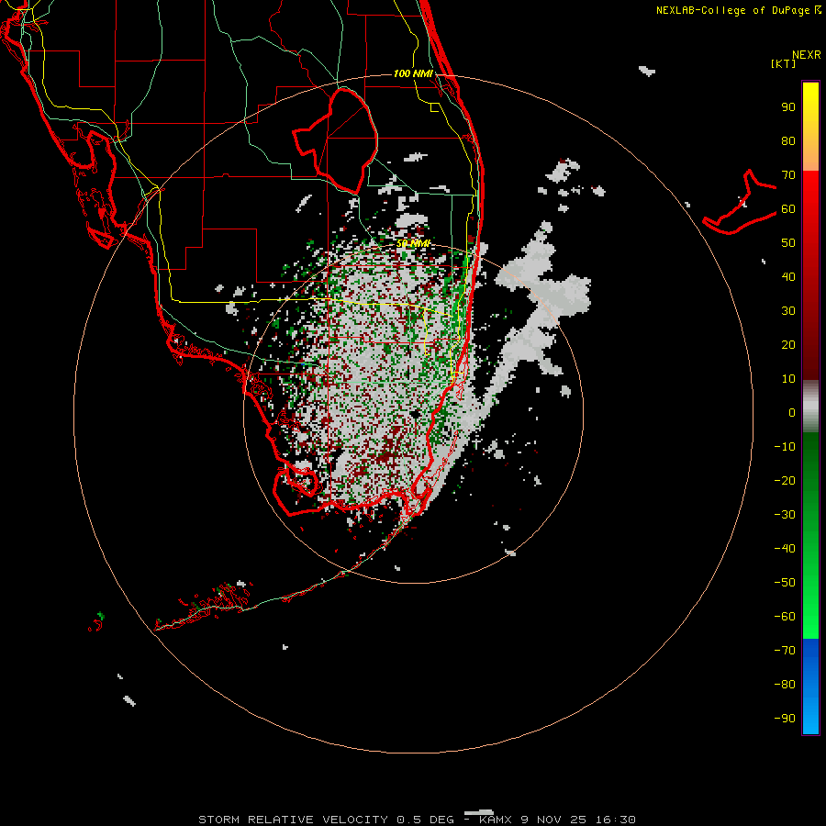Click the NEXR label above color bar
Screen dimensions: 826x826
pyautogui.click(x=807, y=55)
